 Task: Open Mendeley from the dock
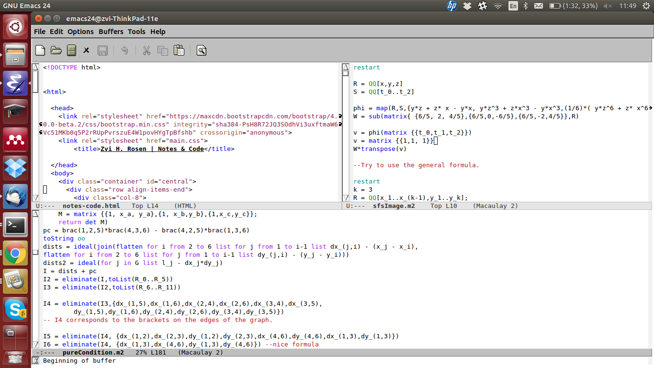(x=15, y=140)
